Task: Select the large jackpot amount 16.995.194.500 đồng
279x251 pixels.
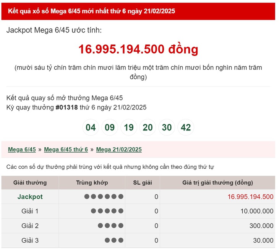Action: [138, 49]
